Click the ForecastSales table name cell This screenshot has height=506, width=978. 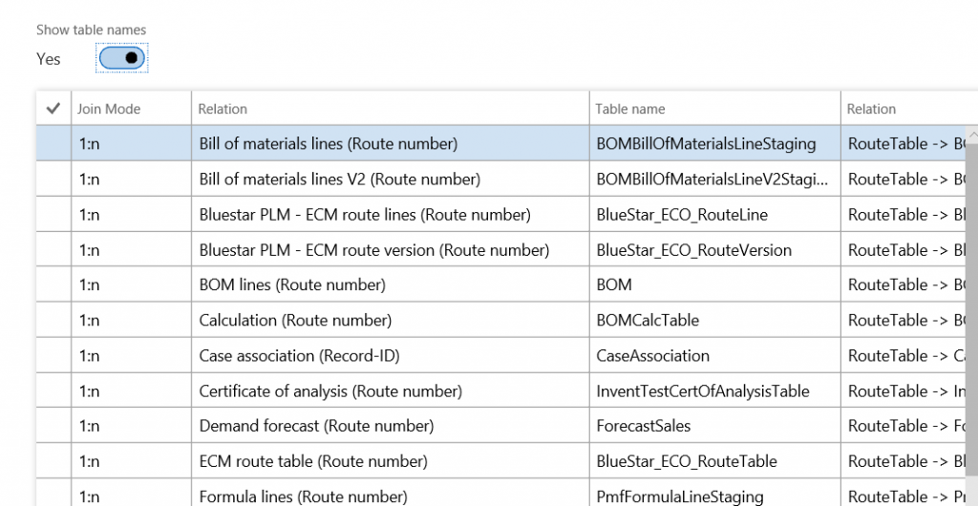[x=643, y=426]
